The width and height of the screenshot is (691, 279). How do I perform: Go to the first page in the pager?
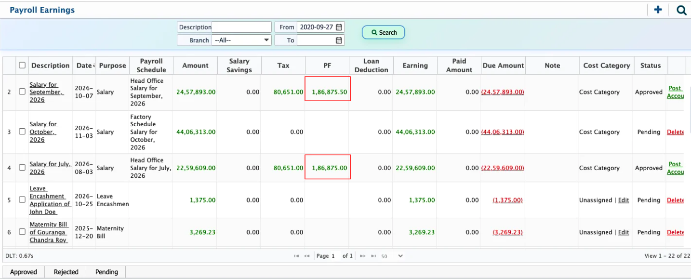pos(296,256)
